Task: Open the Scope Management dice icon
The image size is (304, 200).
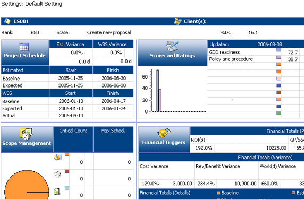Action: pyautogui.click(x=26, y=134)
